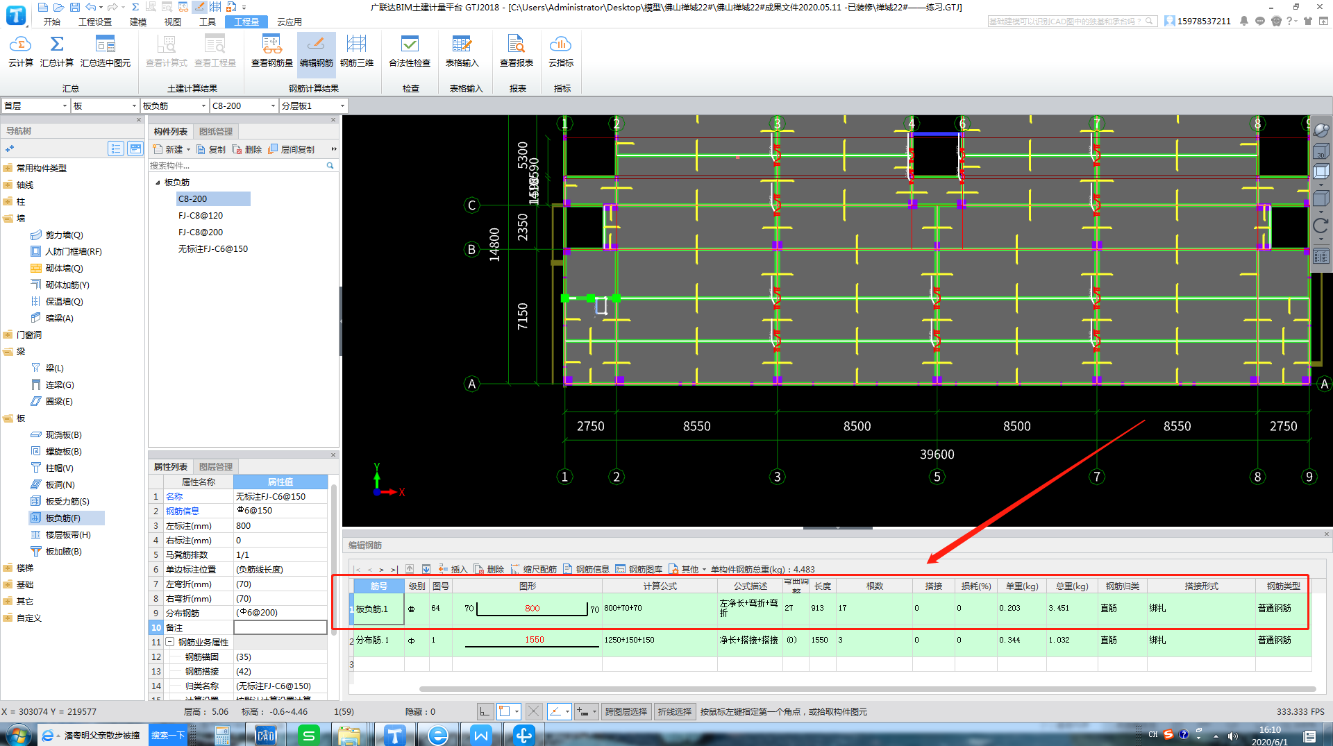Click 钢筋信息 in rebar edit toolbar

pos(586,569)
